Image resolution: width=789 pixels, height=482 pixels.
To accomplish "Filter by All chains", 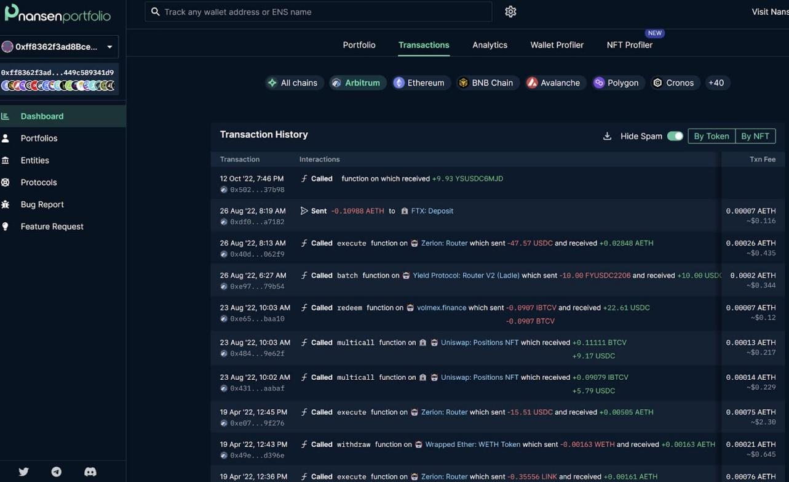I will [293, 82].
